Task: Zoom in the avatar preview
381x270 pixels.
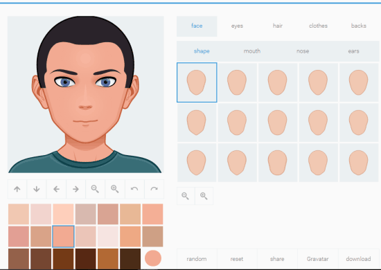Action: [115, 189]
